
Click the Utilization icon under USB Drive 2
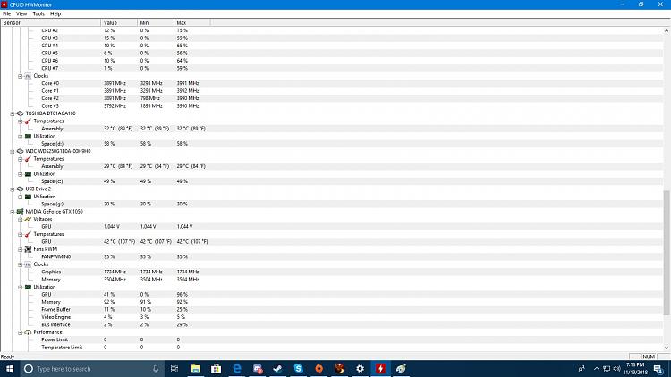click(x=28, y=197)
